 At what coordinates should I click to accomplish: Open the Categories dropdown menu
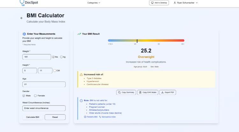pyautogui.click(x=94, y=3)
